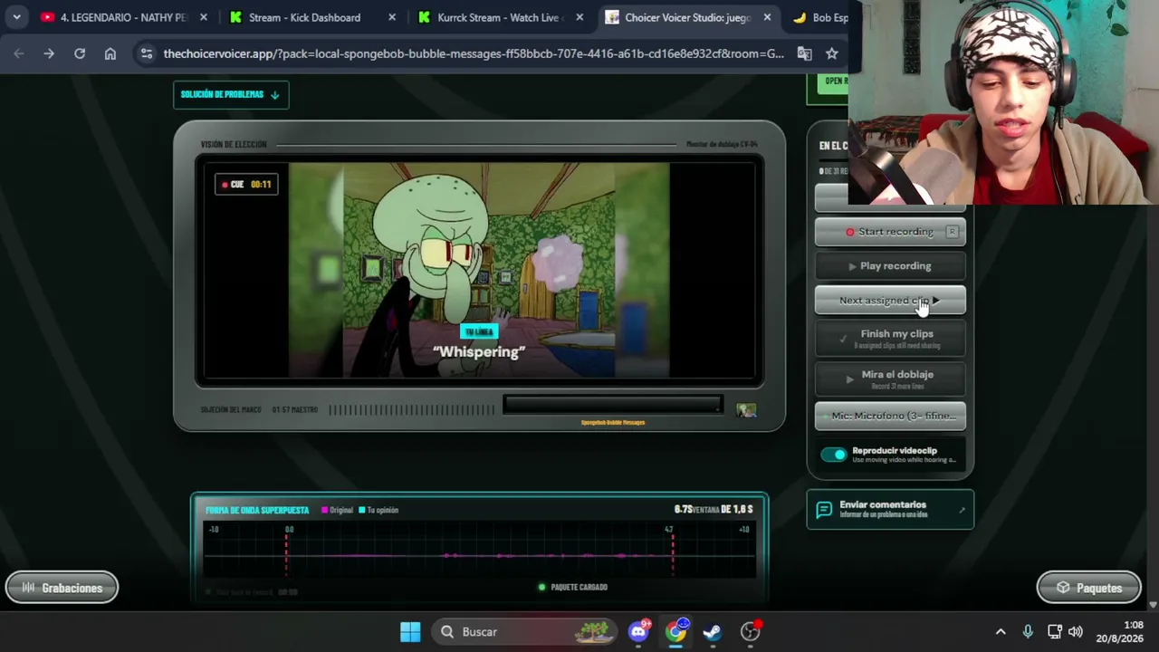Click the translate page icon

pos(804,53)
